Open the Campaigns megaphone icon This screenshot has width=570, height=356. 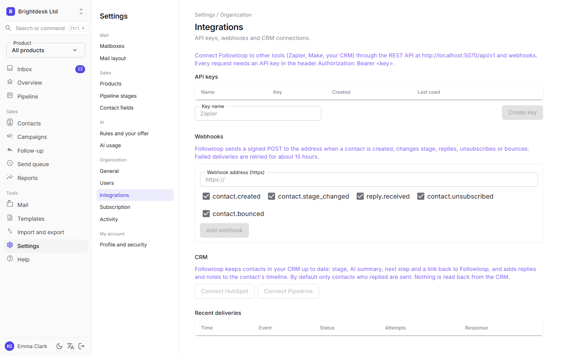(10, 136)
